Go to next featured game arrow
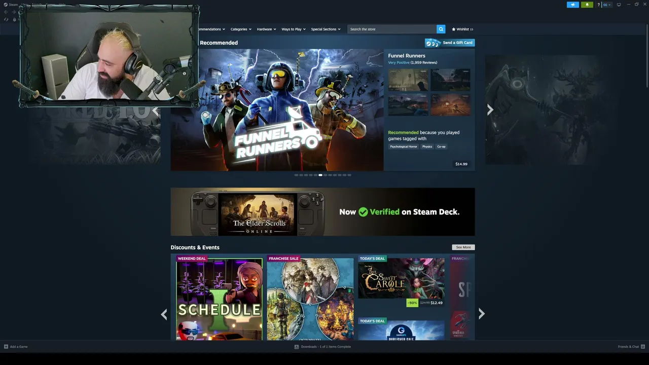Screen dimensions: 649x365 click(x=490, y=110)
